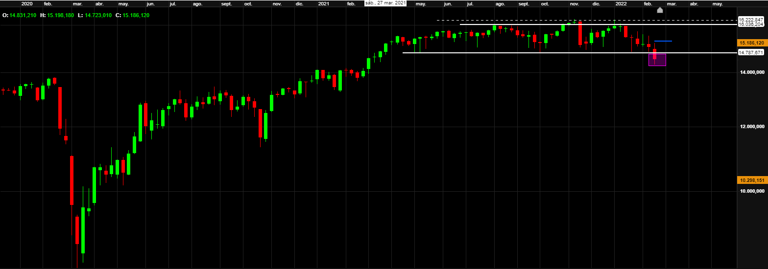Click the feb. label right after 2020
768x269 pixels.
(48, 3)
